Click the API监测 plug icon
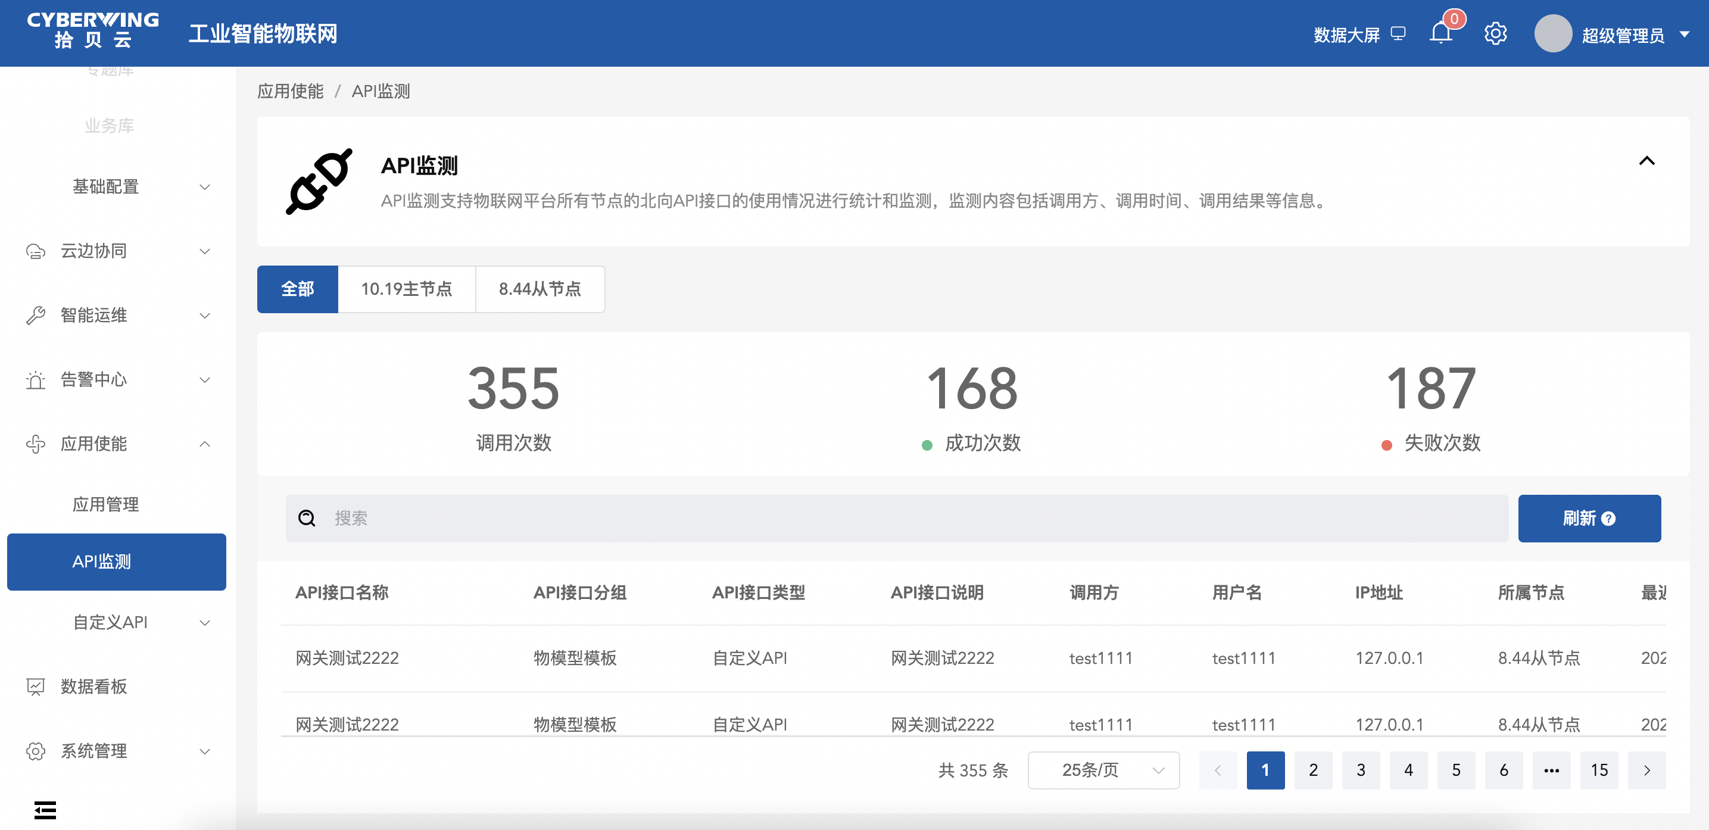This screenshot has width=1709, height=830. point(319,181)
